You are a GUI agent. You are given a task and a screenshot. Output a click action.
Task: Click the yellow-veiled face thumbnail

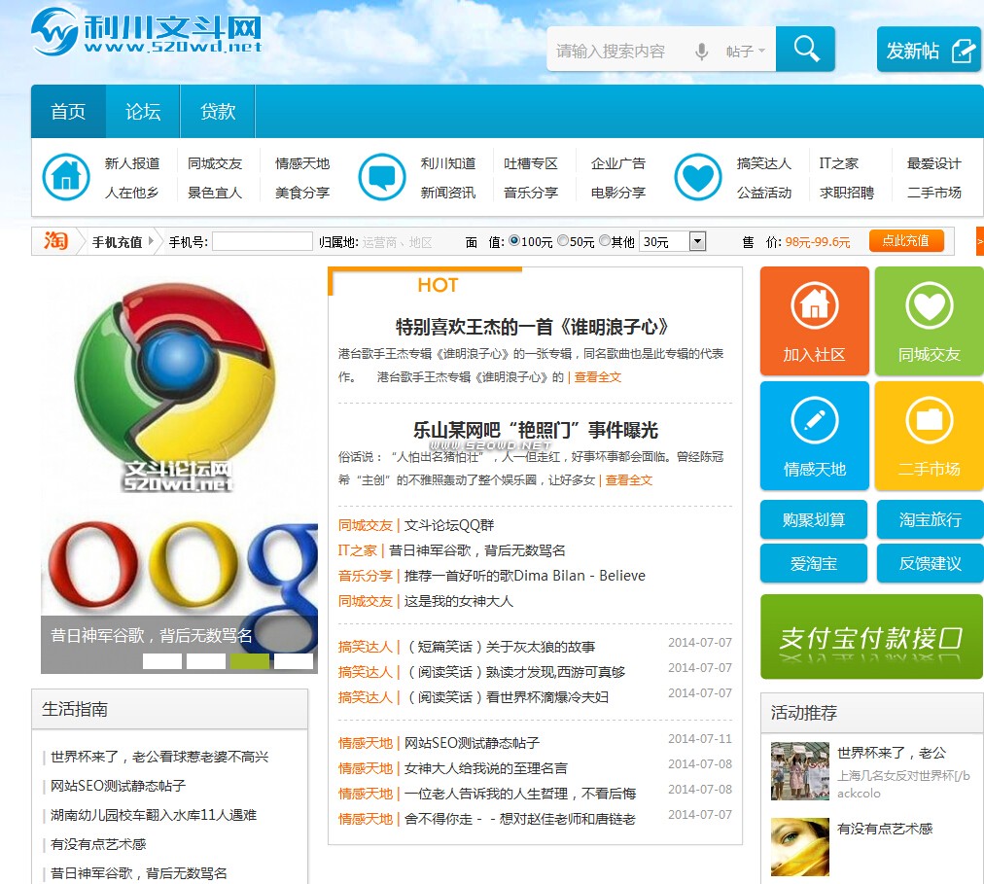click(x=800, y=847)
